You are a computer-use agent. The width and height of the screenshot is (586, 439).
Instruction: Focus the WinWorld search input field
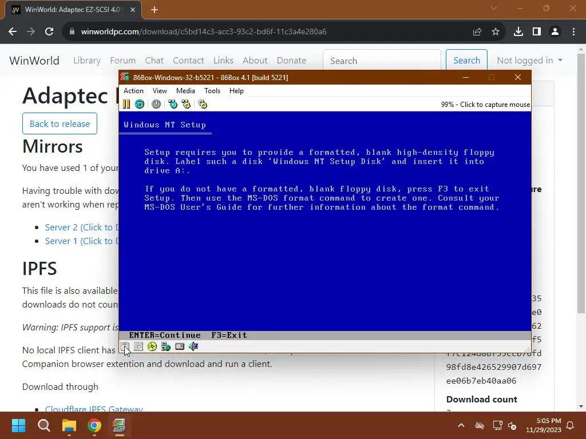(382, 61)
